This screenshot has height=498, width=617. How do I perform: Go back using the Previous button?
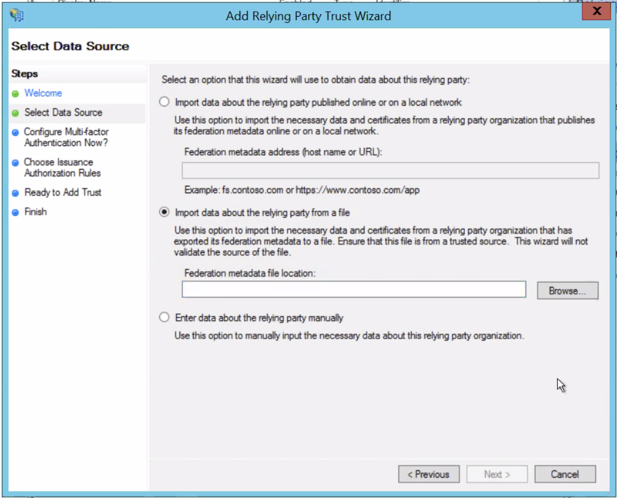[429, 474]
